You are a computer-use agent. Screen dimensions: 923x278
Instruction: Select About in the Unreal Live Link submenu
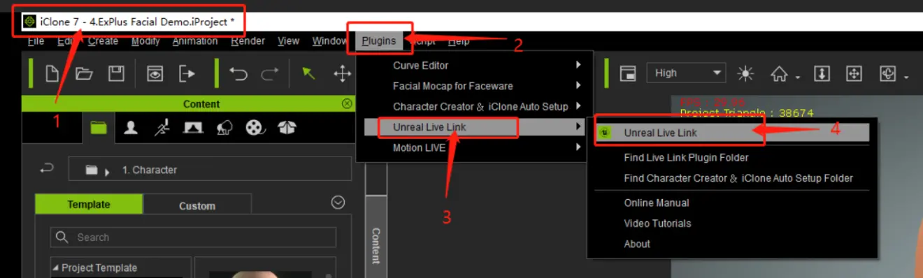pyautogui.click(x=637, y=244)
